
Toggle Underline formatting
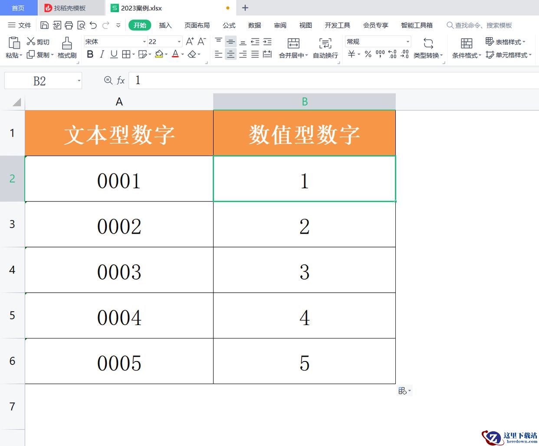click(114, 54)
